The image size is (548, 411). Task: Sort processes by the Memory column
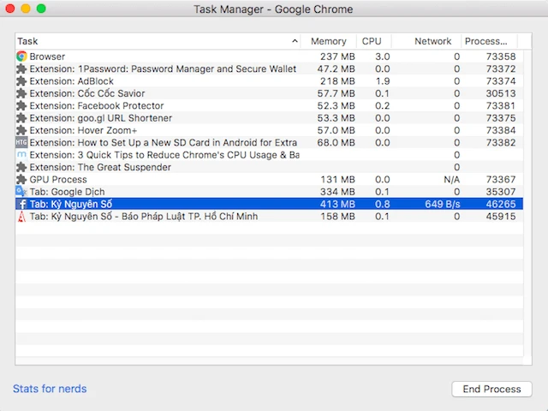(x=328, y=41)
